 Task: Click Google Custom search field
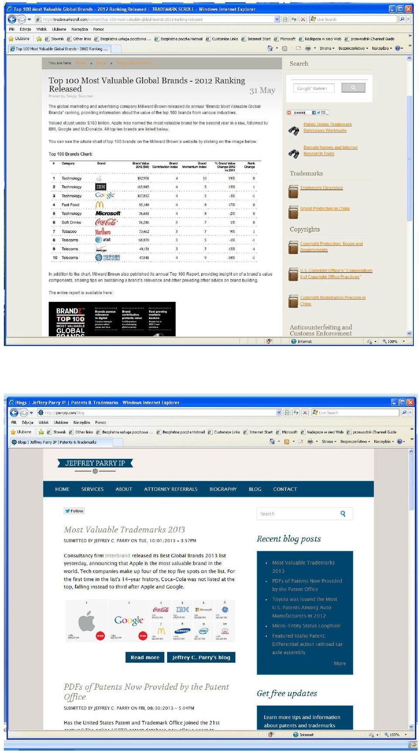(313, 88)
